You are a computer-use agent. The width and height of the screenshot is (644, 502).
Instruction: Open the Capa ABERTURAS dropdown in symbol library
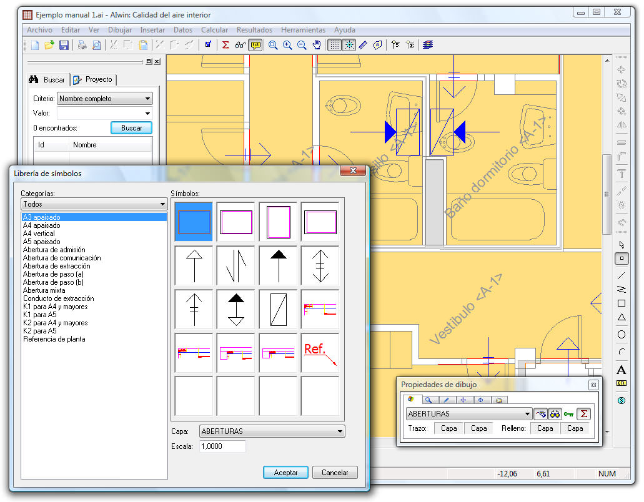pos(272,431)
